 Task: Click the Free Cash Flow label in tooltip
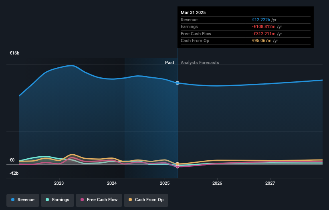(196, 34)
